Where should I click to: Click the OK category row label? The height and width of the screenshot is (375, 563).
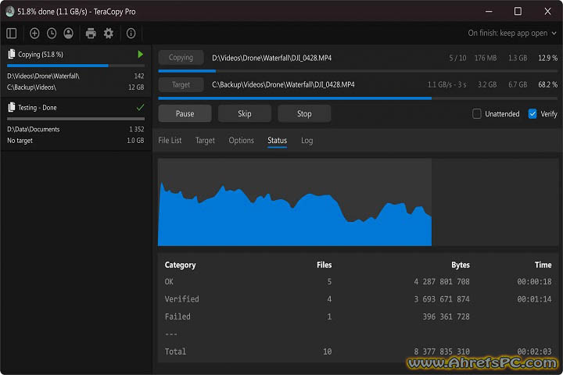pos(169,282)
